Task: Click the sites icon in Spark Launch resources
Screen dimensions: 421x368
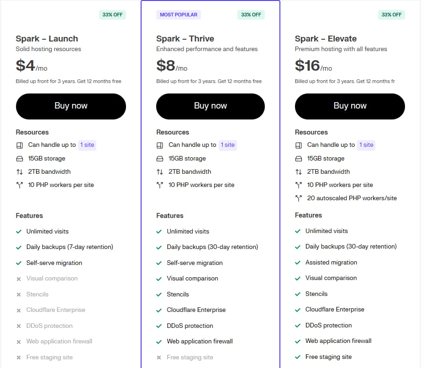Action: (x=19, y=145)
